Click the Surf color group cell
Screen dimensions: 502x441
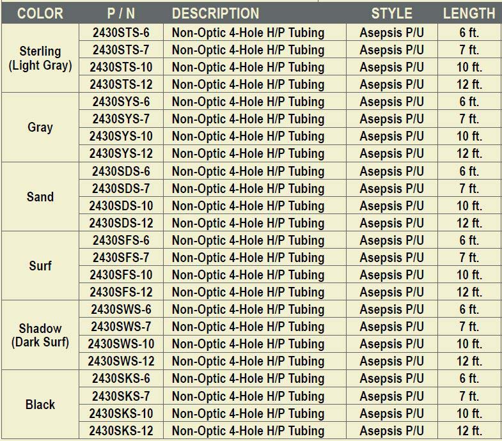[40, 266]
